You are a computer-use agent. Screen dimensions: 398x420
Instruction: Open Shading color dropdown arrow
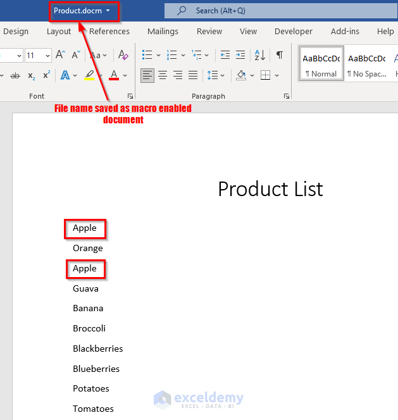tap(252, 76)
